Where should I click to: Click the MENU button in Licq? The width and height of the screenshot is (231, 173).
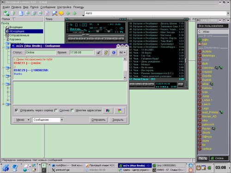coord(203,158)
